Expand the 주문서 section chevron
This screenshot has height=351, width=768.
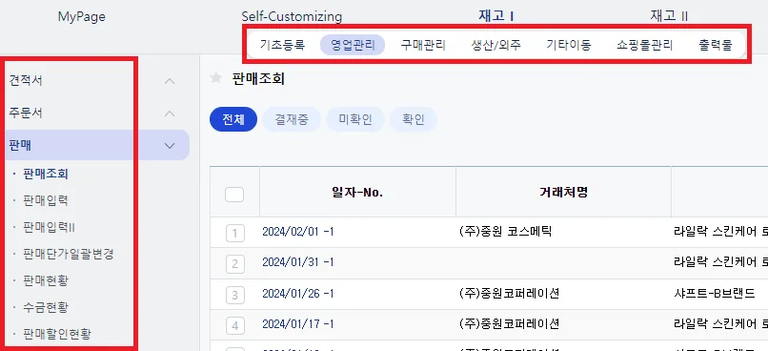click(x=170, y=114)
